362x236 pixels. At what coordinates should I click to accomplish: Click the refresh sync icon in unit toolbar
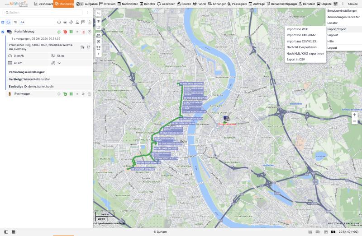pos(9,22)
